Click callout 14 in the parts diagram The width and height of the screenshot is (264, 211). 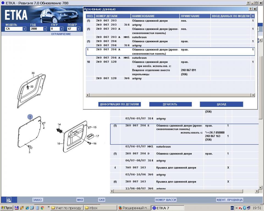click(59, 124)
